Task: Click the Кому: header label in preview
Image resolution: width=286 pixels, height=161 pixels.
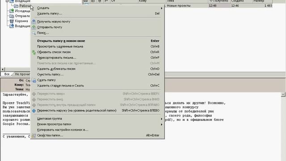Action: [x=19, y=85]
